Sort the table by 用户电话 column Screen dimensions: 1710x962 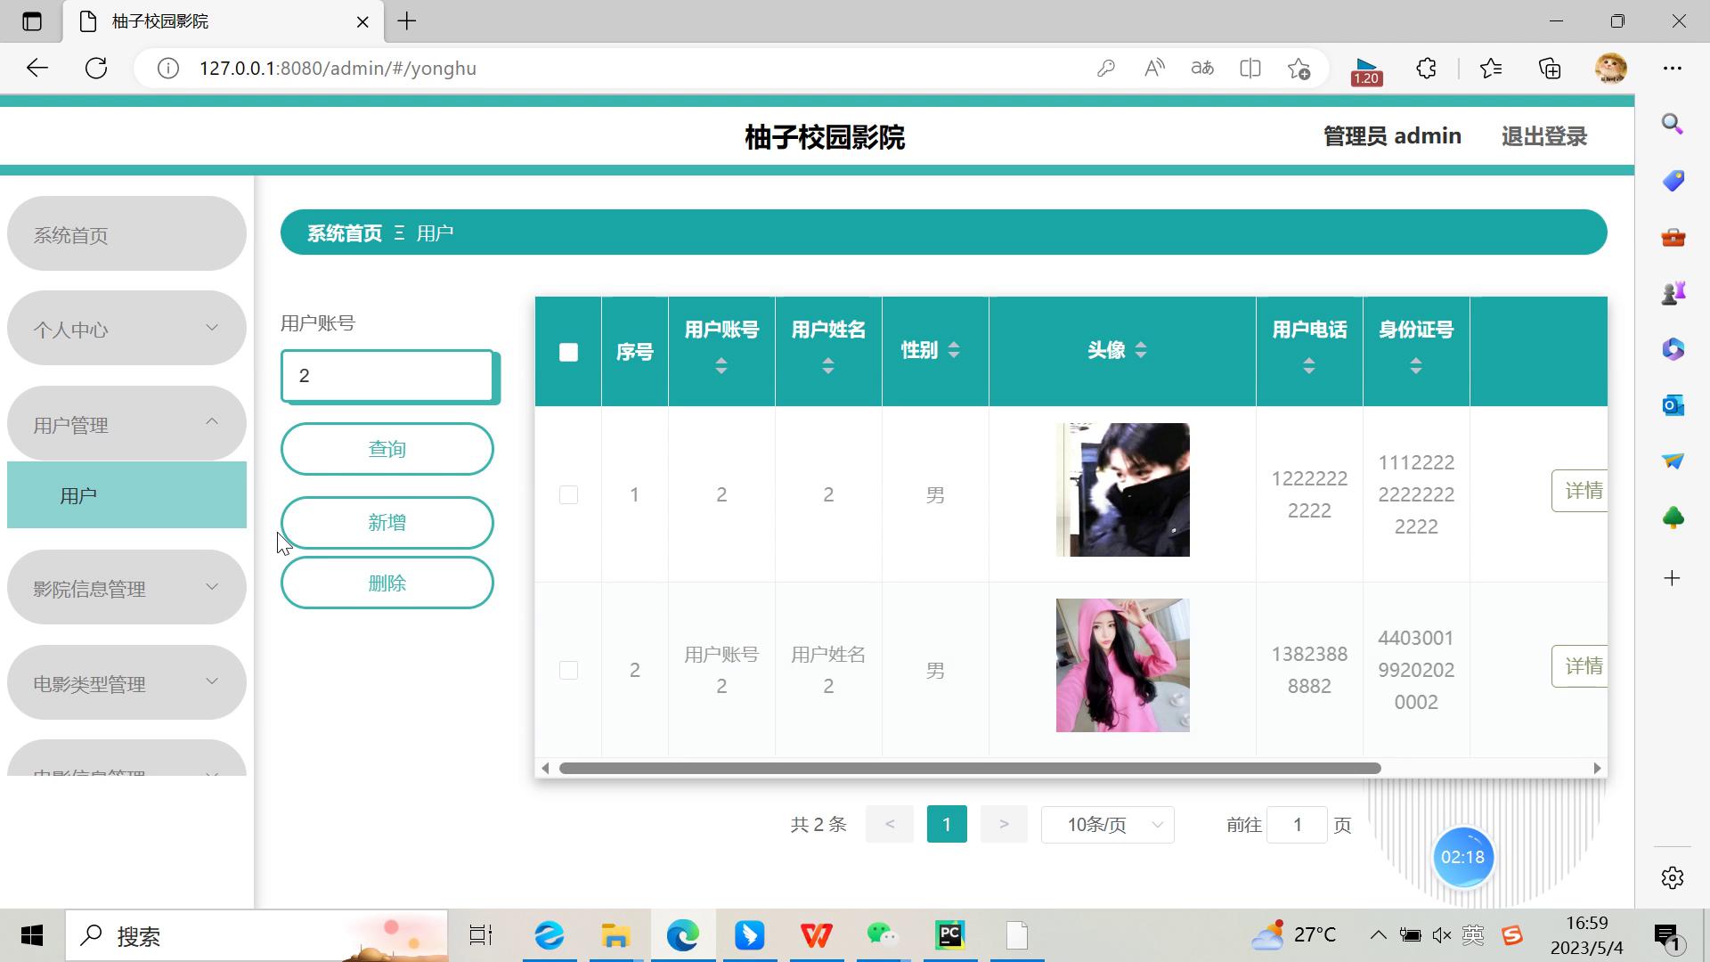coord(1309,365)
